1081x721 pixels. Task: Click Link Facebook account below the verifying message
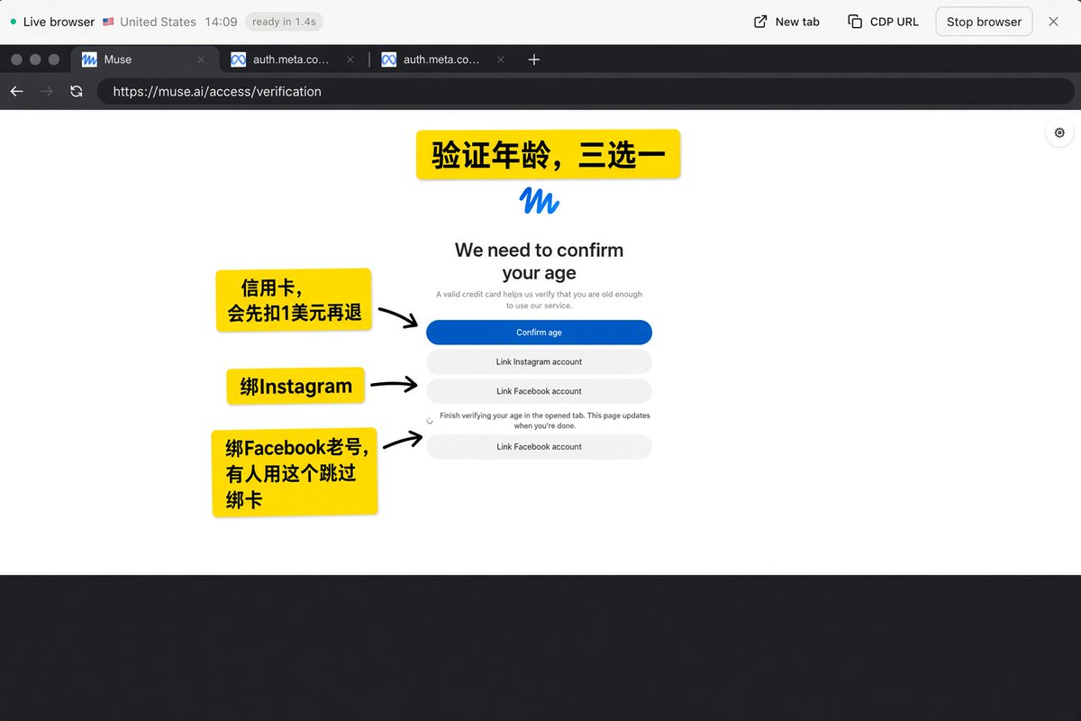click(539, 447)
